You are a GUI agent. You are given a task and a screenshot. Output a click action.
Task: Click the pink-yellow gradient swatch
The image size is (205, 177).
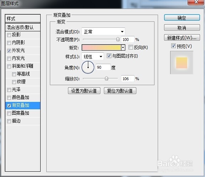(x=101, y=47)
